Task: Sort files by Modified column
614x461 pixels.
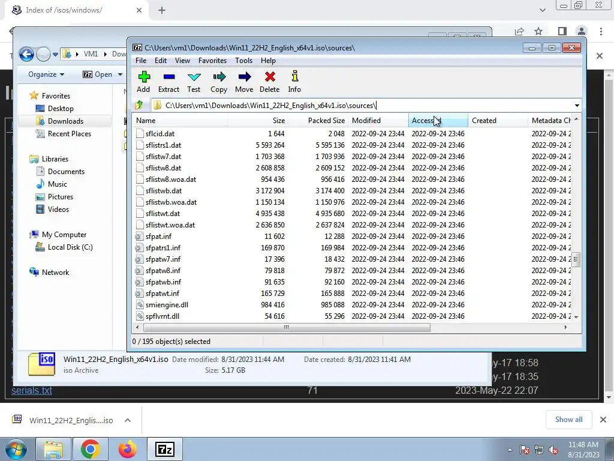Action: click(378, 120)
